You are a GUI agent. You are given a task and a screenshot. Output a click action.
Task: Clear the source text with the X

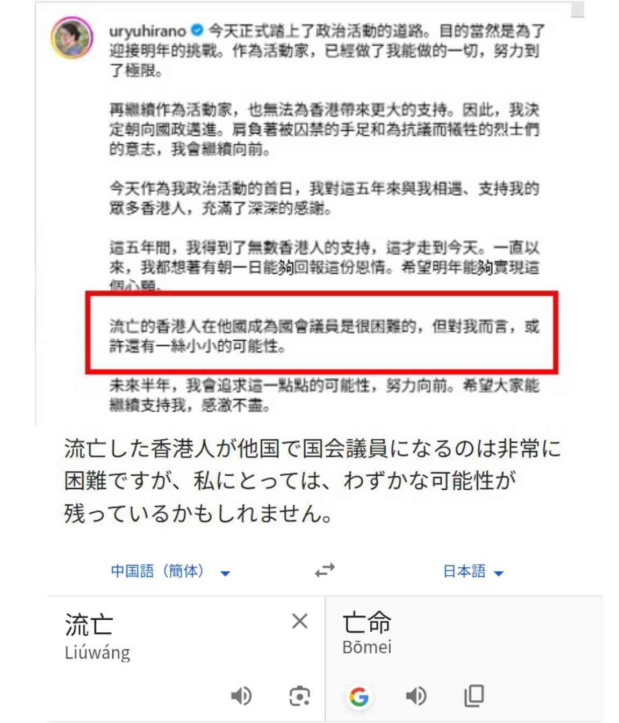(x=300, y=621)
